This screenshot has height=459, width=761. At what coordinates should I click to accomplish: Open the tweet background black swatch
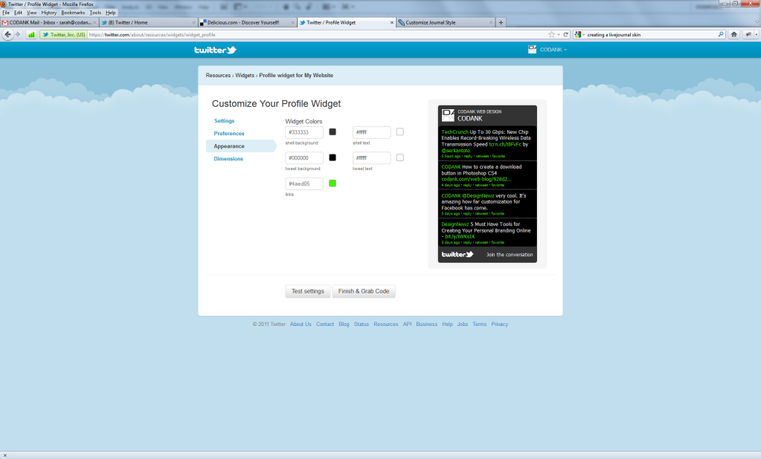(333, 157)
